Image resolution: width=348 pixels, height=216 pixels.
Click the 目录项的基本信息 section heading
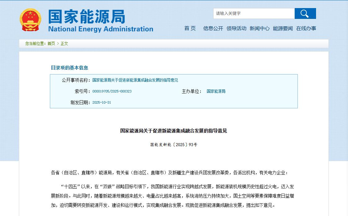coord(69,68)
